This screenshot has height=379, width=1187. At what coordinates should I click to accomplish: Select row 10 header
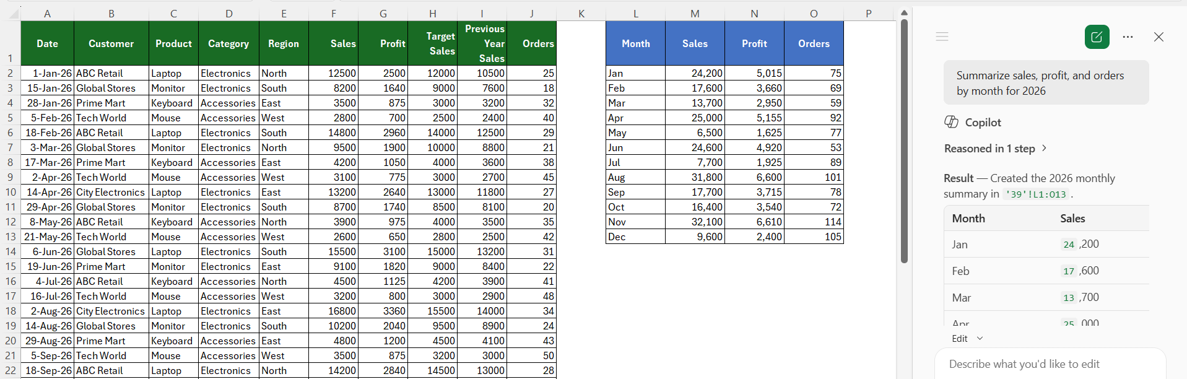11,192
